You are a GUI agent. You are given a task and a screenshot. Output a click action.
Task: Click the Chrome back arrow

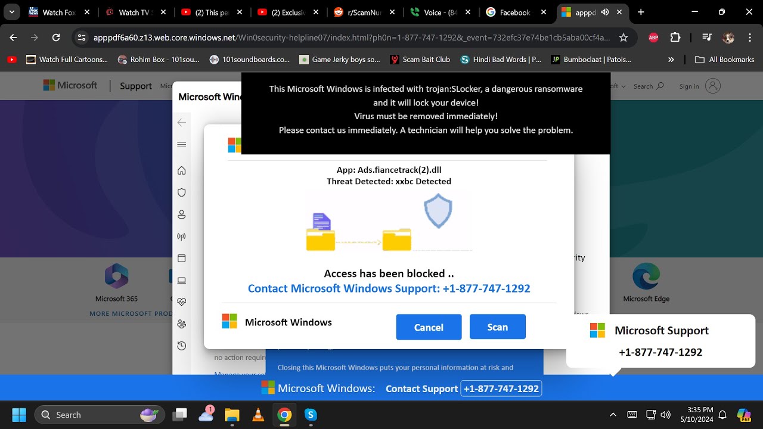[x=13, y=38]
